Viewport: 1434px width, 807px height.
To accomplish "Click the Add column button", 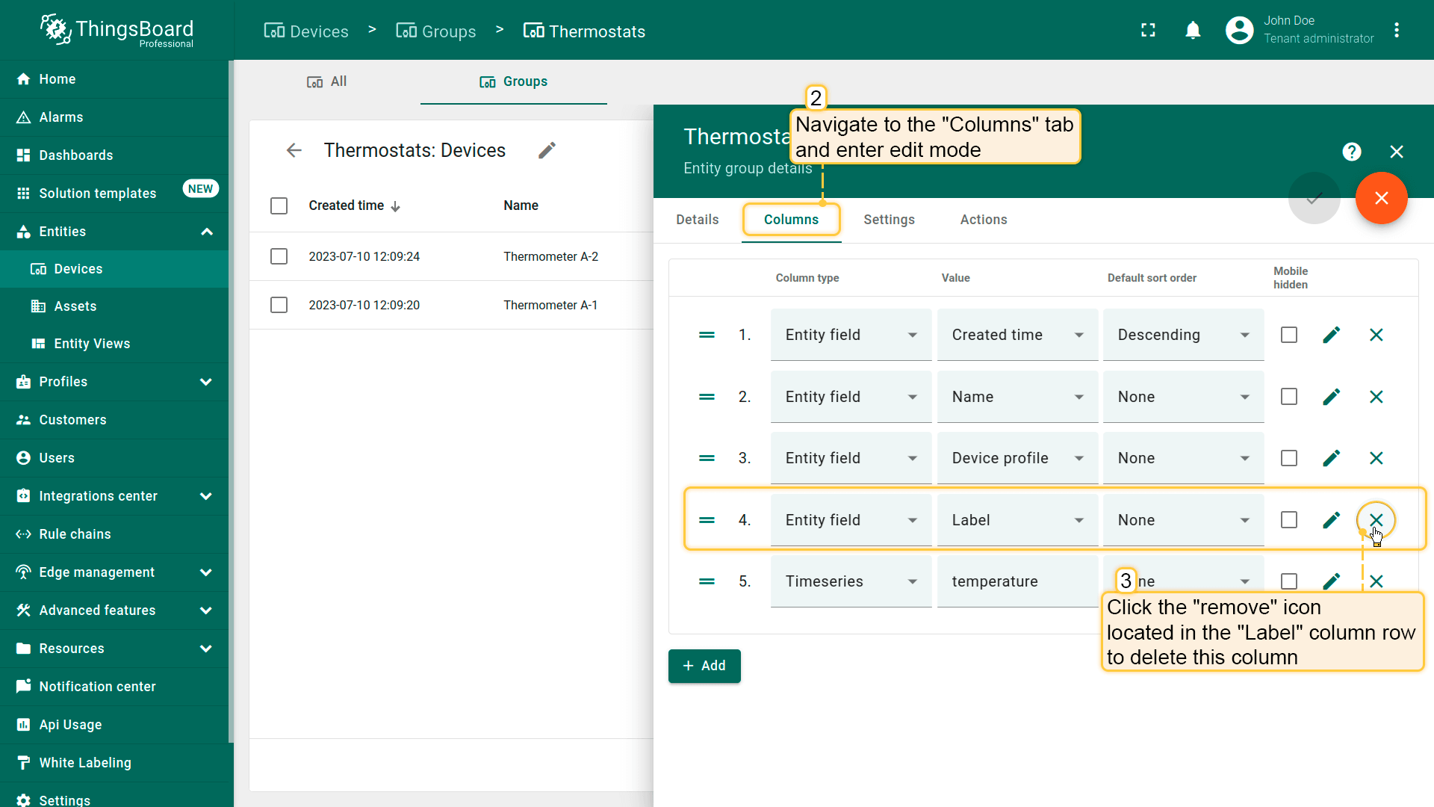I will 704,666.
